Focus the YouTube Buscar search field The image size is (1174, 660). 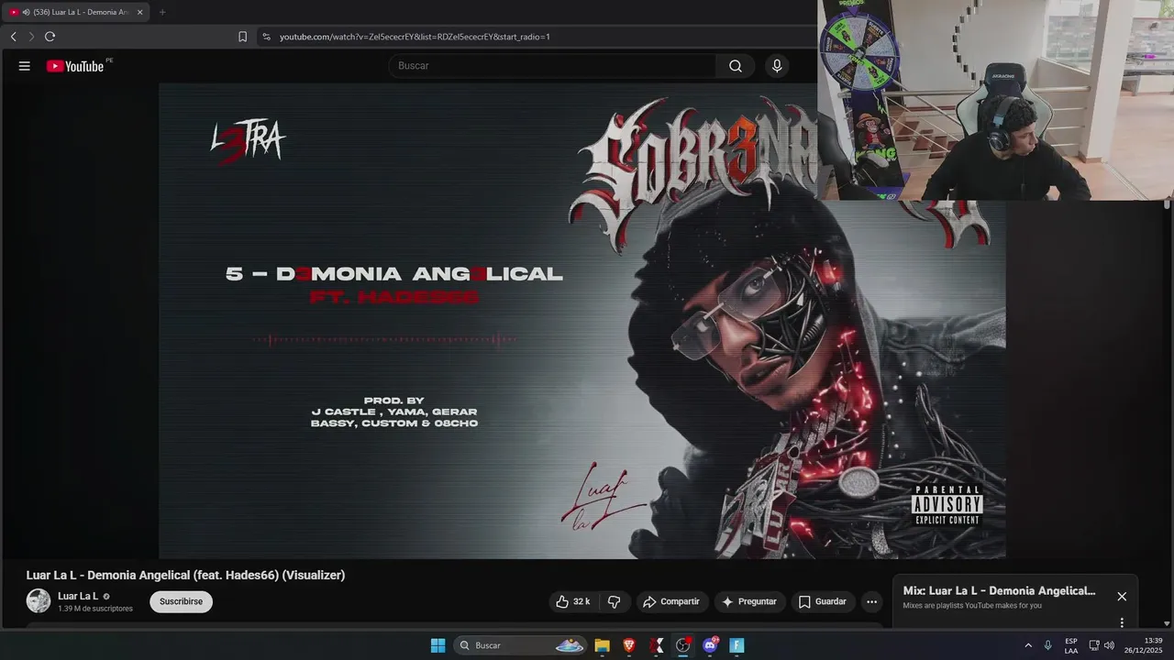(x=552, y=66)
